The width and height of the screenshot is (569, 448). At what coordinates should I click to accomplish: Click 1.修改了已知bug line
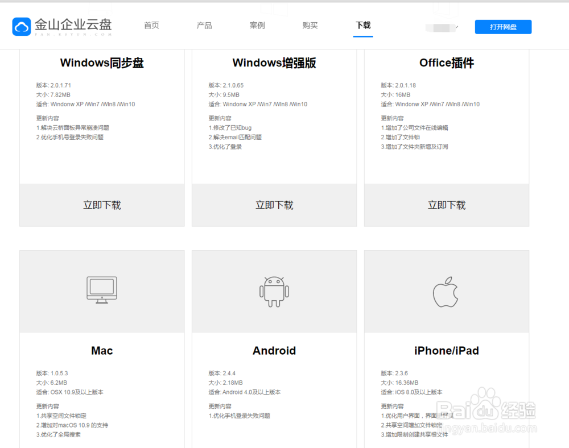pyautogui.click(x=230, y=127)
